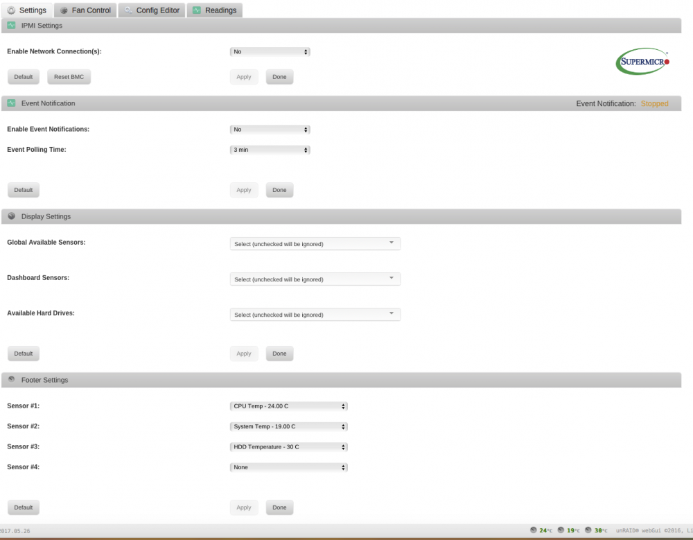Click the footer sensor icon beside 19°C
Viewport: 693px width, 540px height.
click(561, 530)
